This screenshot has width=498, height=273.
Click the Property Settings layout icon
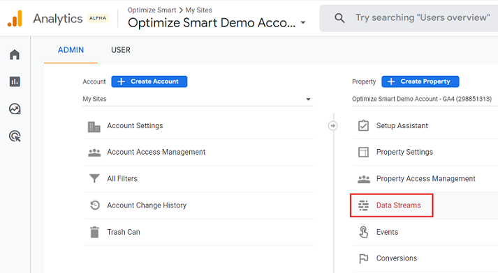[x=363, y=152]
